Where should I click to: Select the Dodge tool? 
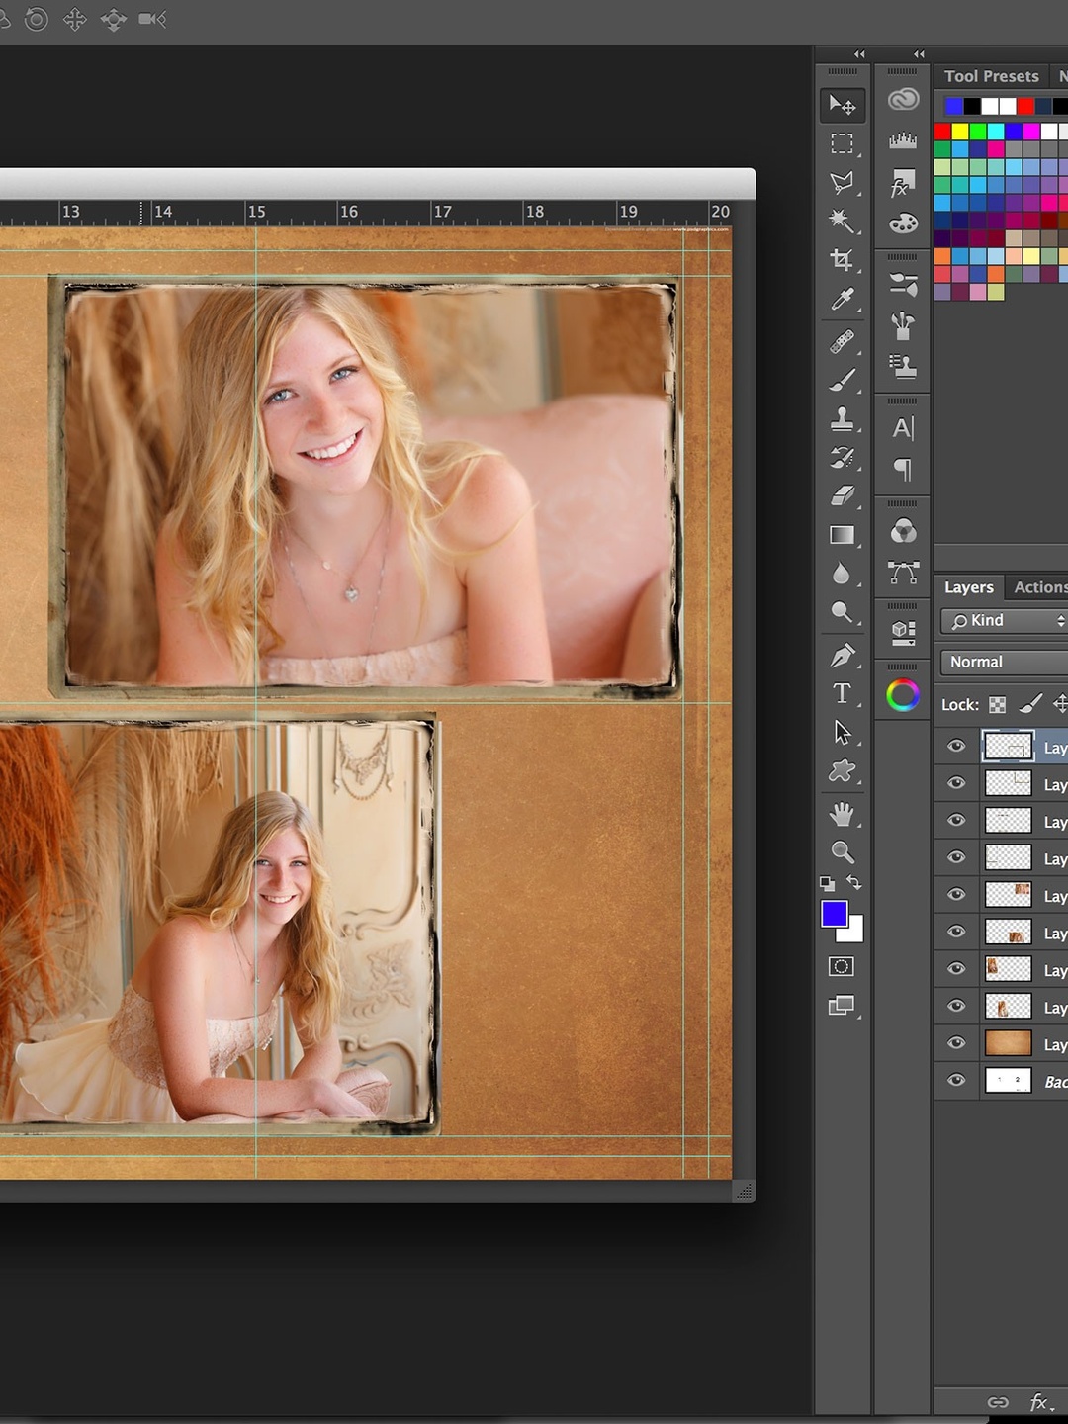843,612
